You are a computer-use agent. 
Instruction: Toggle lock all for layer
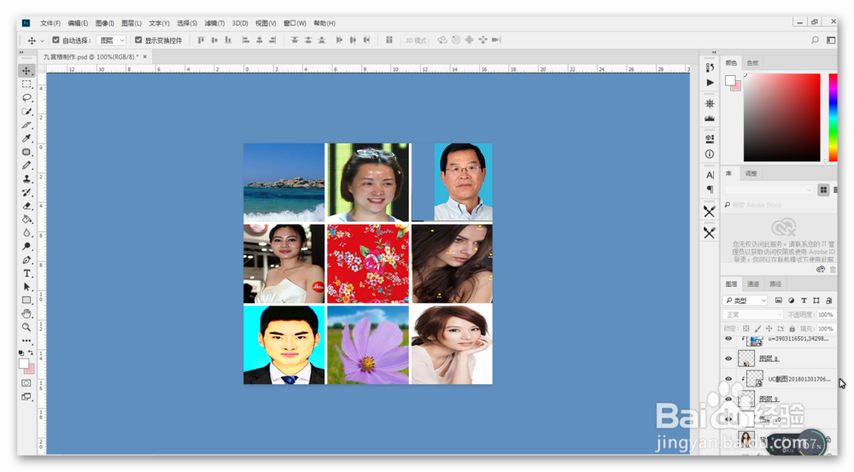(x=793, y=329)
